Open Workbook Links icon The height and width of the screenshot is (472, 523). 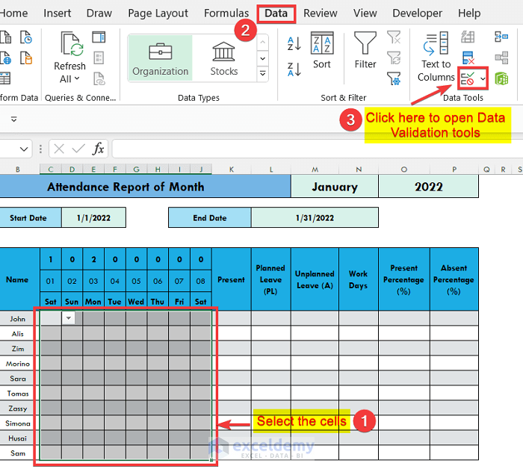pyautogui.click(x=99, y=78)
